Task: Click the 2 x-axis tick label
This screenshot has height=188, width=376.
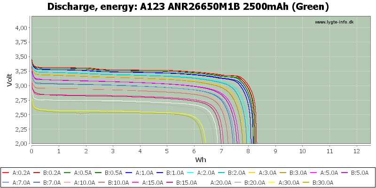Action: coord(86,151)
